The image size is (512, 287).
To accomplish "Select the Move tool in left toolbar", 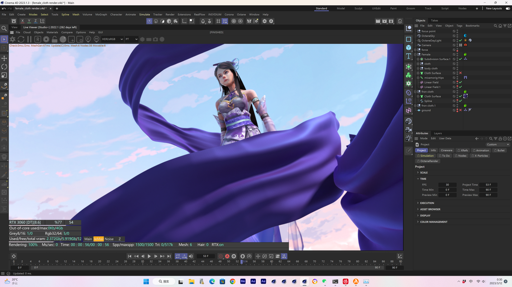I will tap(4, 58).
